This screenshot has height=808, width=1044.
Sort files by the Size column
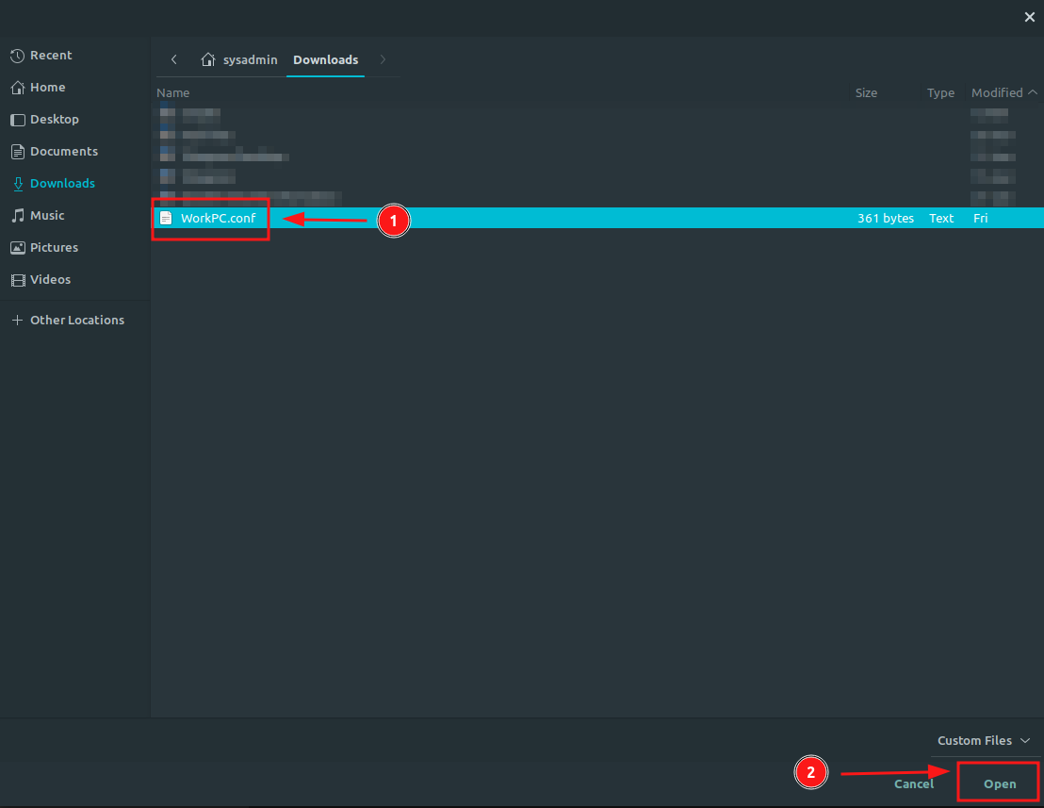tap(866, 92)
